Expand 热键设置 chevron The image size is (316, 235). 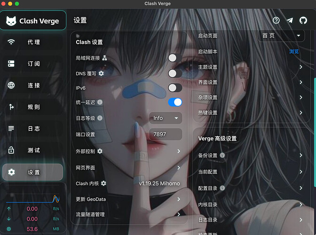coord(301,113)
